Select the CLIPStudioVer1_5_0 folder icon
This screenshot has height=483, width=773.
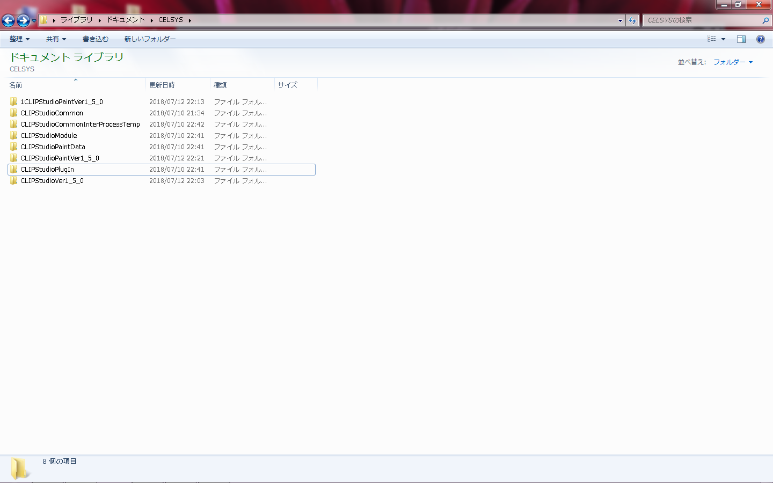pyautogui.click(x=14, y=180)
